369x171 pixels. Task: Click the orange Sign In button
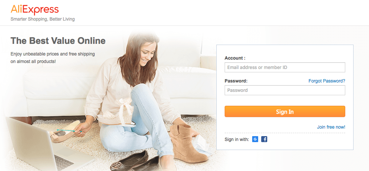(285, 111)
